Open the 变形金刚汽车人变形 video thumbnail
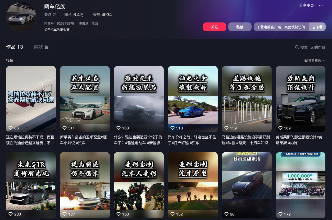The height and width of the screenshot is (220, 332). pos(139,185)
